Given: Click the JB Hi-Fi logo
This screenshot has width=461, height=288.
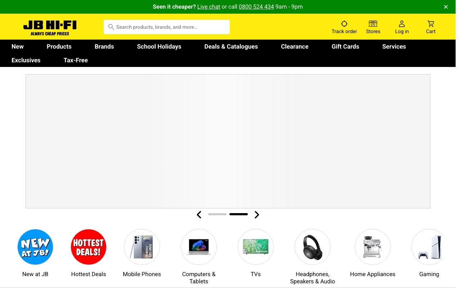Looking at the screenshot, I should [50, 28].
